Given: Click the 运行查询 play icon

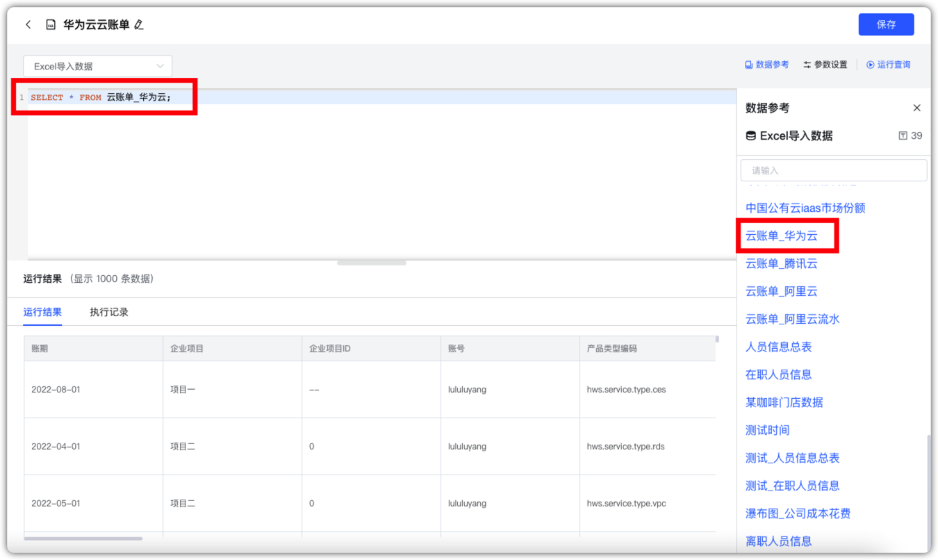Looking at the screenshot, I should click(x=871, y=65).
